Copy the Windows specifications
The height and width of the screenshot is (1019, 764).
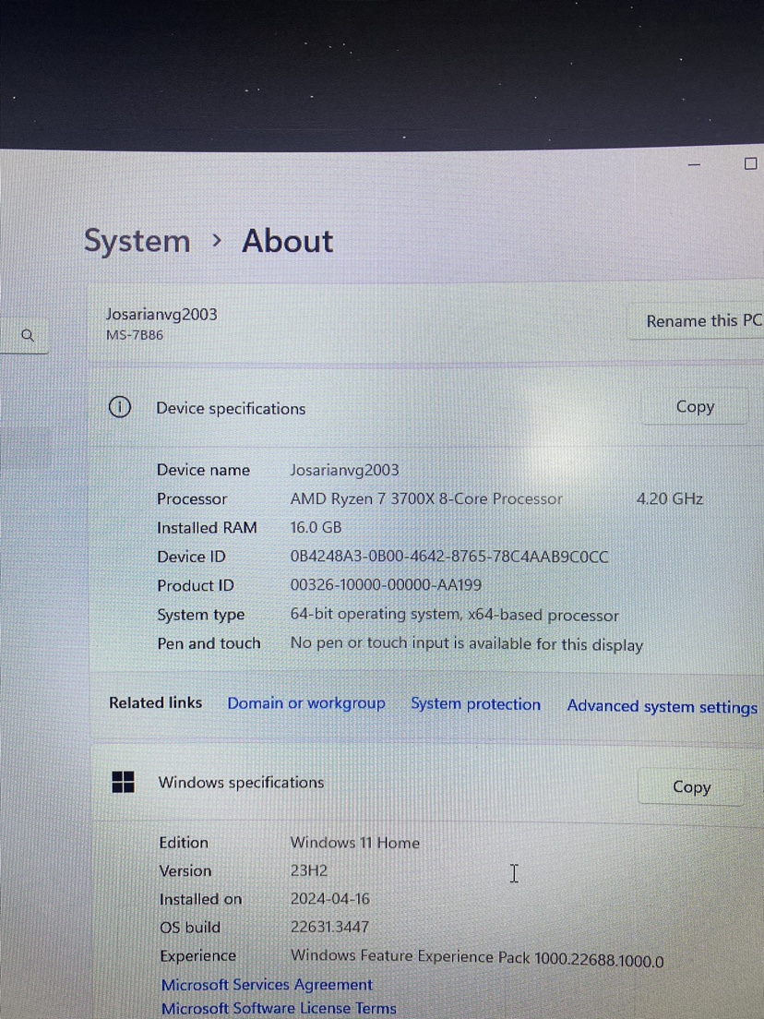coord(691,787)
